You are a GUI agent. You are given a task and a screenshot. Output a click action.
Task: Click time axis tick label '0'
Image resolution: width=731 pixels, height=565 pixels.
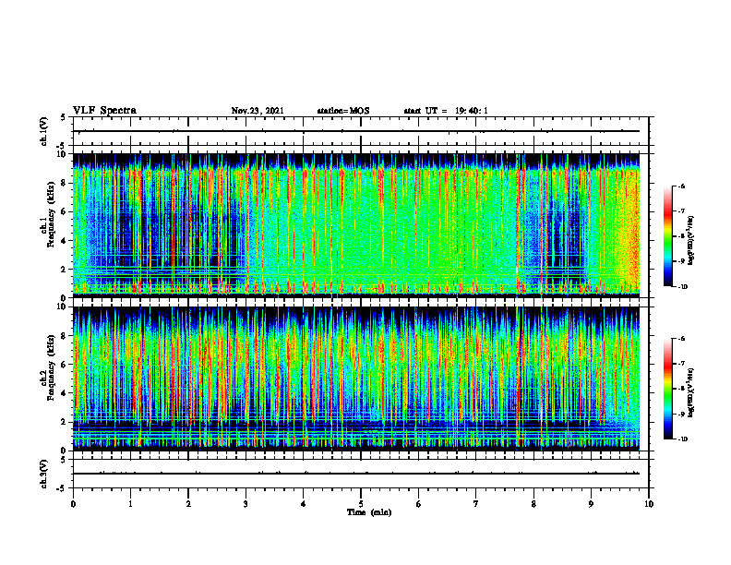pos(73,504)
